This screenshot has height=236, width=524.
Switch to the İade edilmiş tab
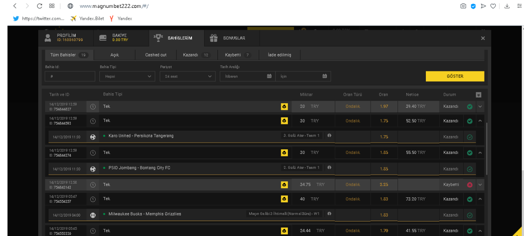tap(279, 55)
